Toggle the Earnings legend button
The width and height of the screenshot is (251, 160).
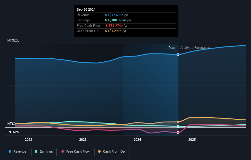[x=44, y=152]
